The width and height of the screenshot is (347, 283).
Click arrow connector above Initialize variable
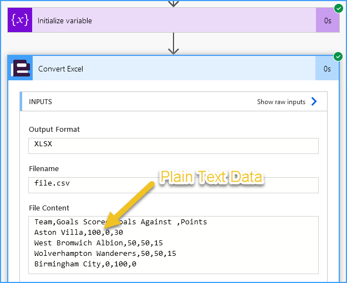point(173,3)
